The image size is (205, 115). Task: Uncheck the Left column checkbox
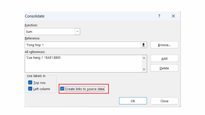tap(30, 89)
